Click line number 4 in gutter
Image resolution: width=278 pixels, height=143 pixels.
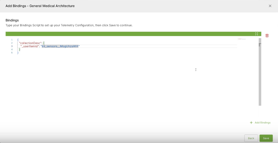[12, 50]
